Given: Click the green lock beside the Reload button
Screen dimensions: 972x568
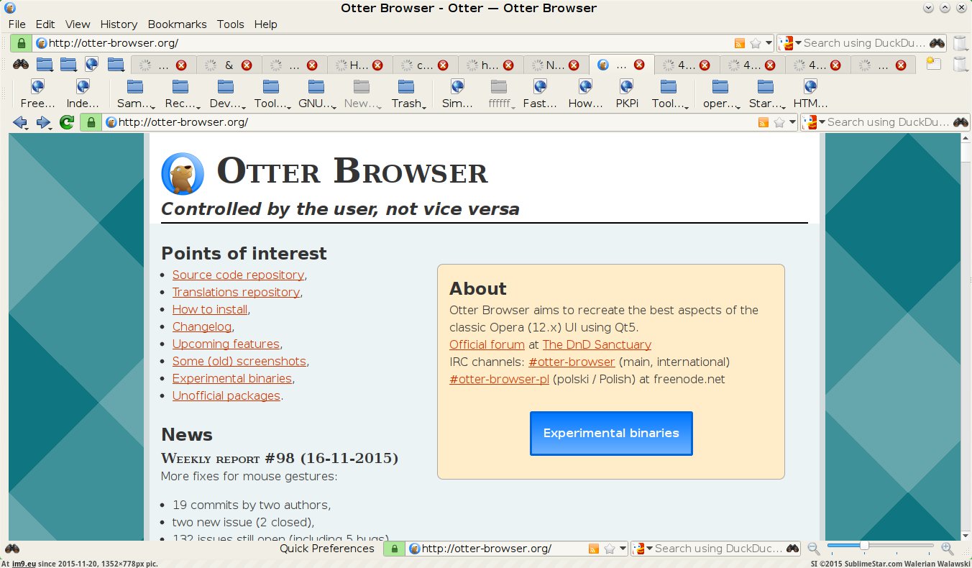Looking at the screenshot, I should pos(90,122).
